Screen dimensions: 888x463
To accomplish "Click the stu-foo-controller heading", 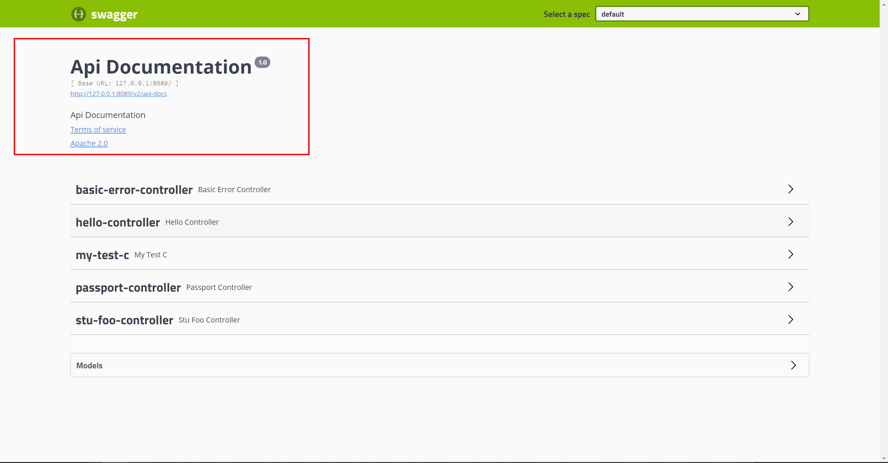I will (124, 320).
